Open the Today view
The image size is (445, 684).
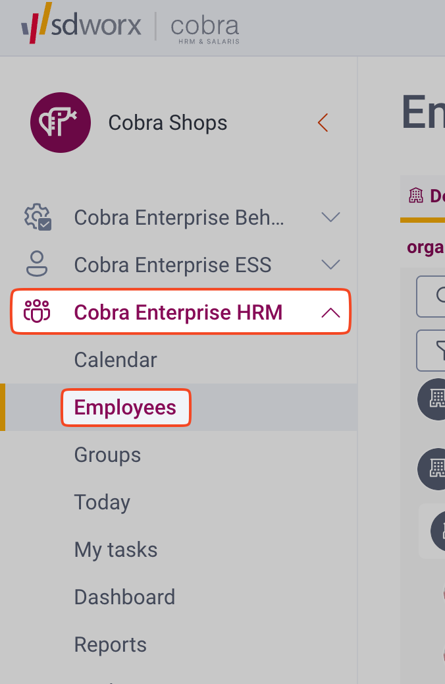pos(102,502)
